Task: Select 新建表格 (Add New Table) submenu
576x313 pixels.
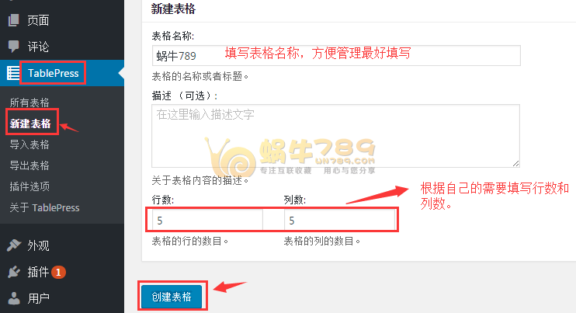Action: (x=30, y=123)
